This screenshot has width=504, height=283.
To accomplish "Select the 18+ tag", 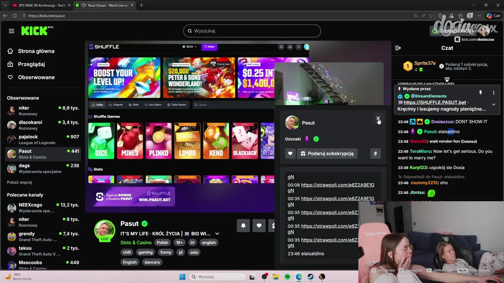I will pyautogui.click(x=179, y=243).
